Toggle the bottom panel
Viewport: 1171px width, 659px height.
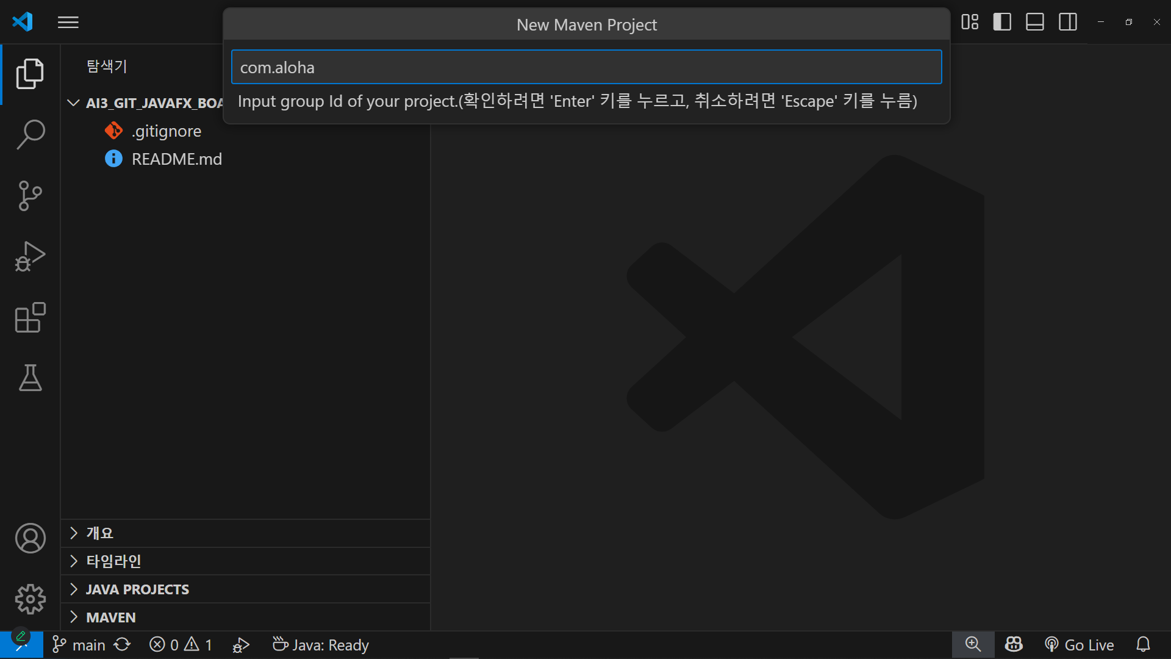[1035, 22]
